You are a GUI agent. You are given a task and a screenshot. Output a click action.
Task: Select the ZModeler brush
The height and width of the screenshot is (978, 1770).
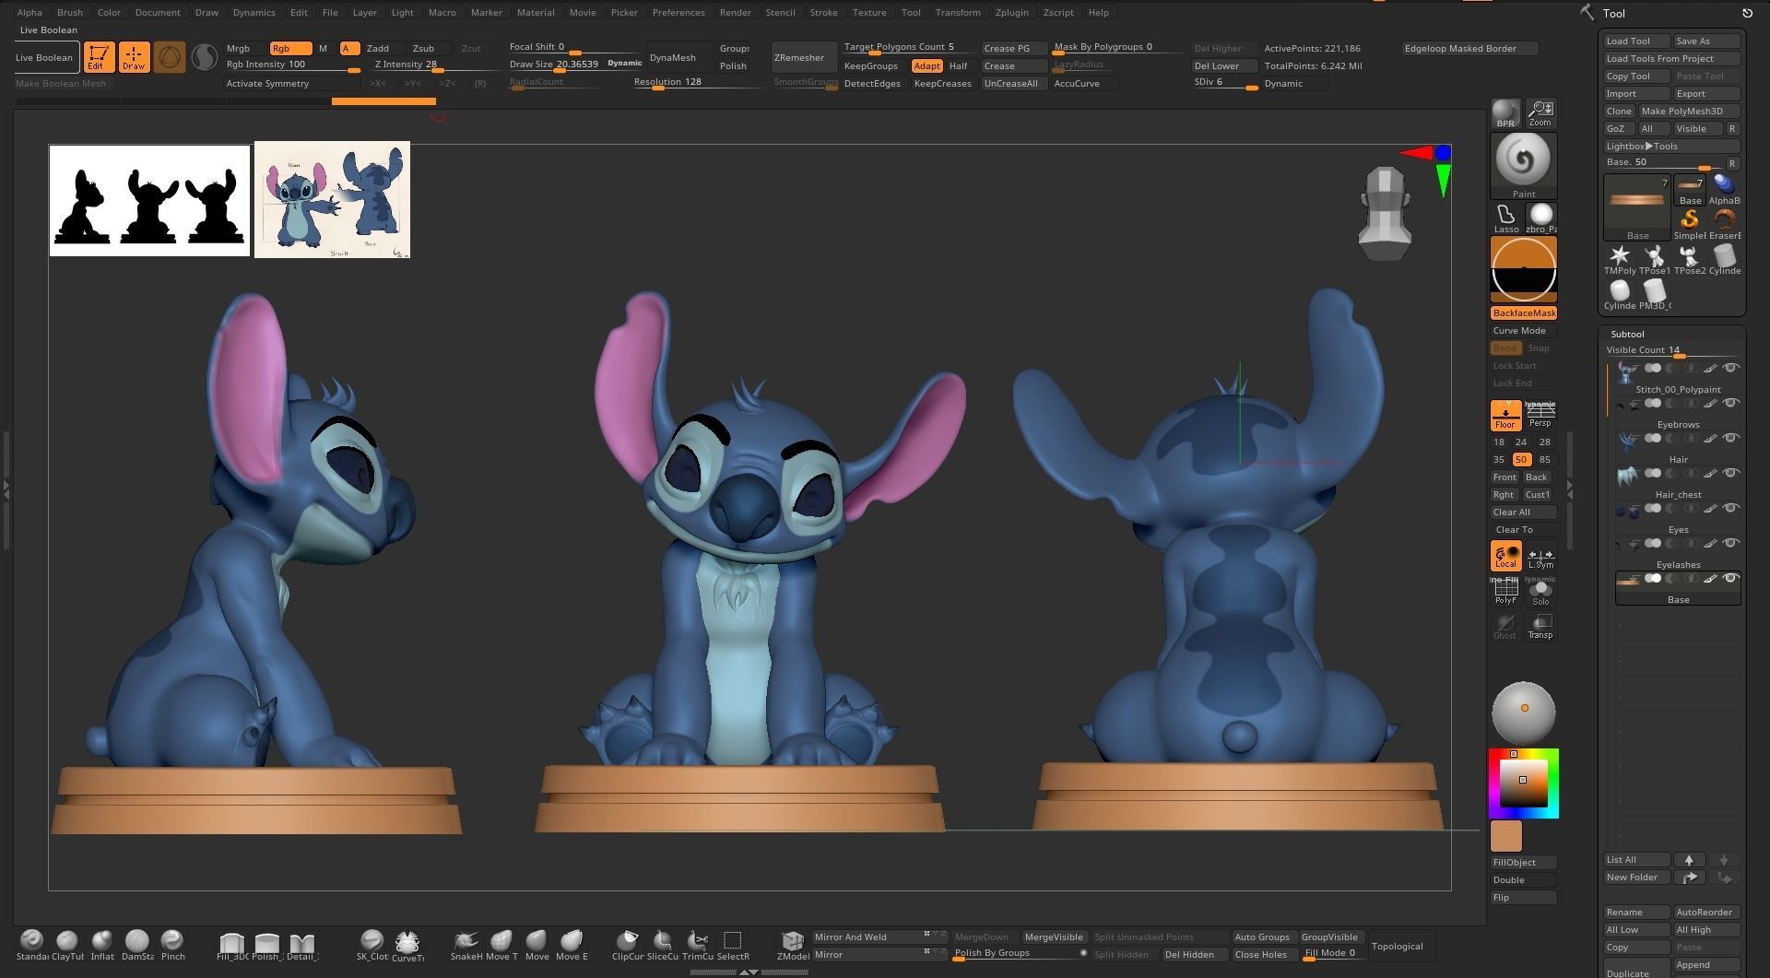pos(793,945)
